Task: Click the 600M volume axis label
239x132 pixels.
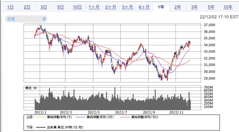Action: coord(208,90)
